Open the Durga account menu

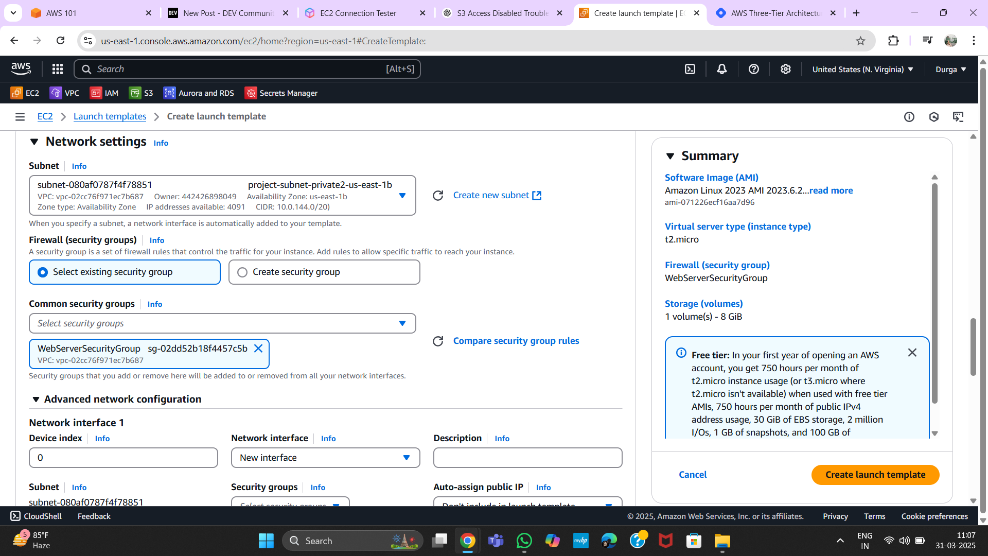coord(951,69)
